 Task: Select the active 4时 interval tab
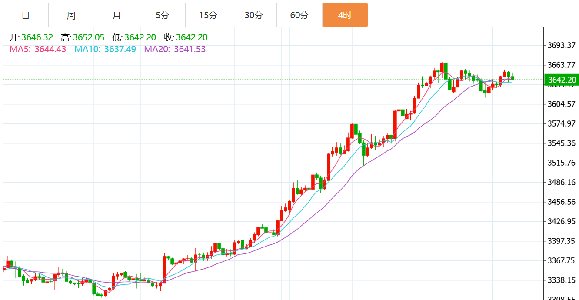[x=345, y=15]
